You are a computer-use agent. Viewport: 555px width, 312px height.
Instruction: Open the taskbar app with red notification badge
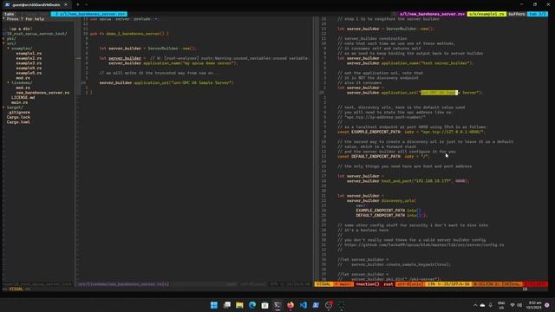coord(329,305)
